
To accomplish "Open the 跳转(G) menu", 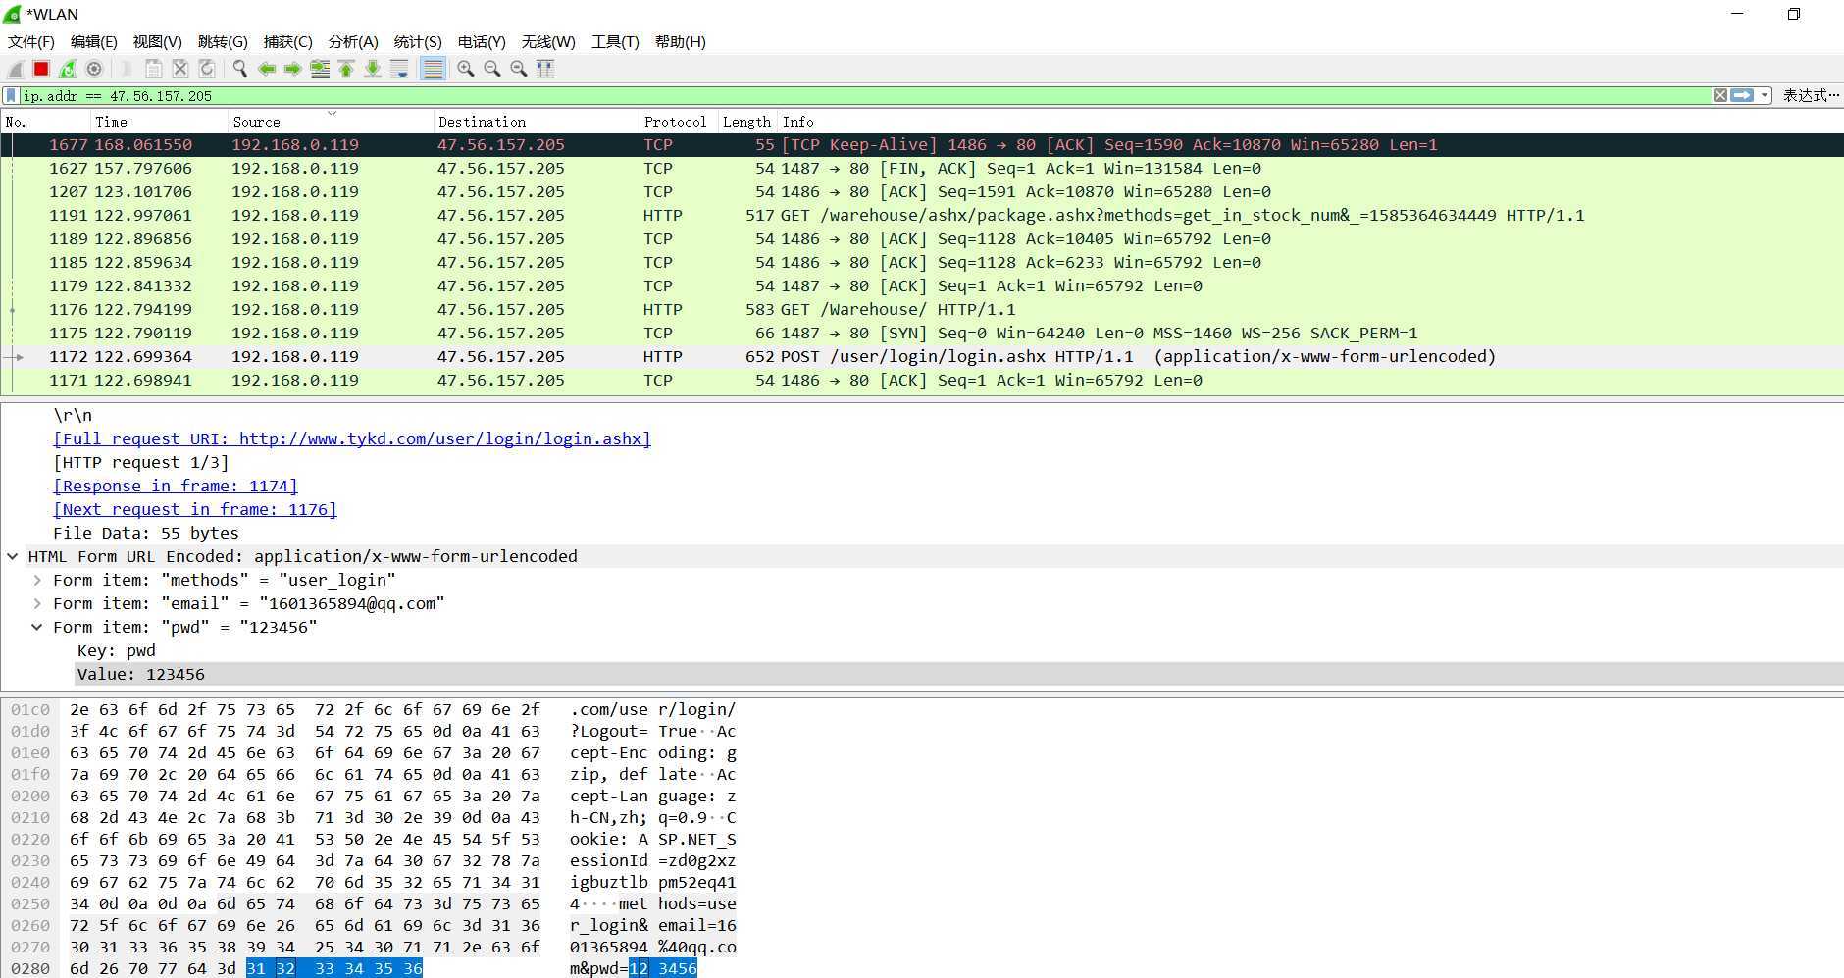I will click(223, 41).
